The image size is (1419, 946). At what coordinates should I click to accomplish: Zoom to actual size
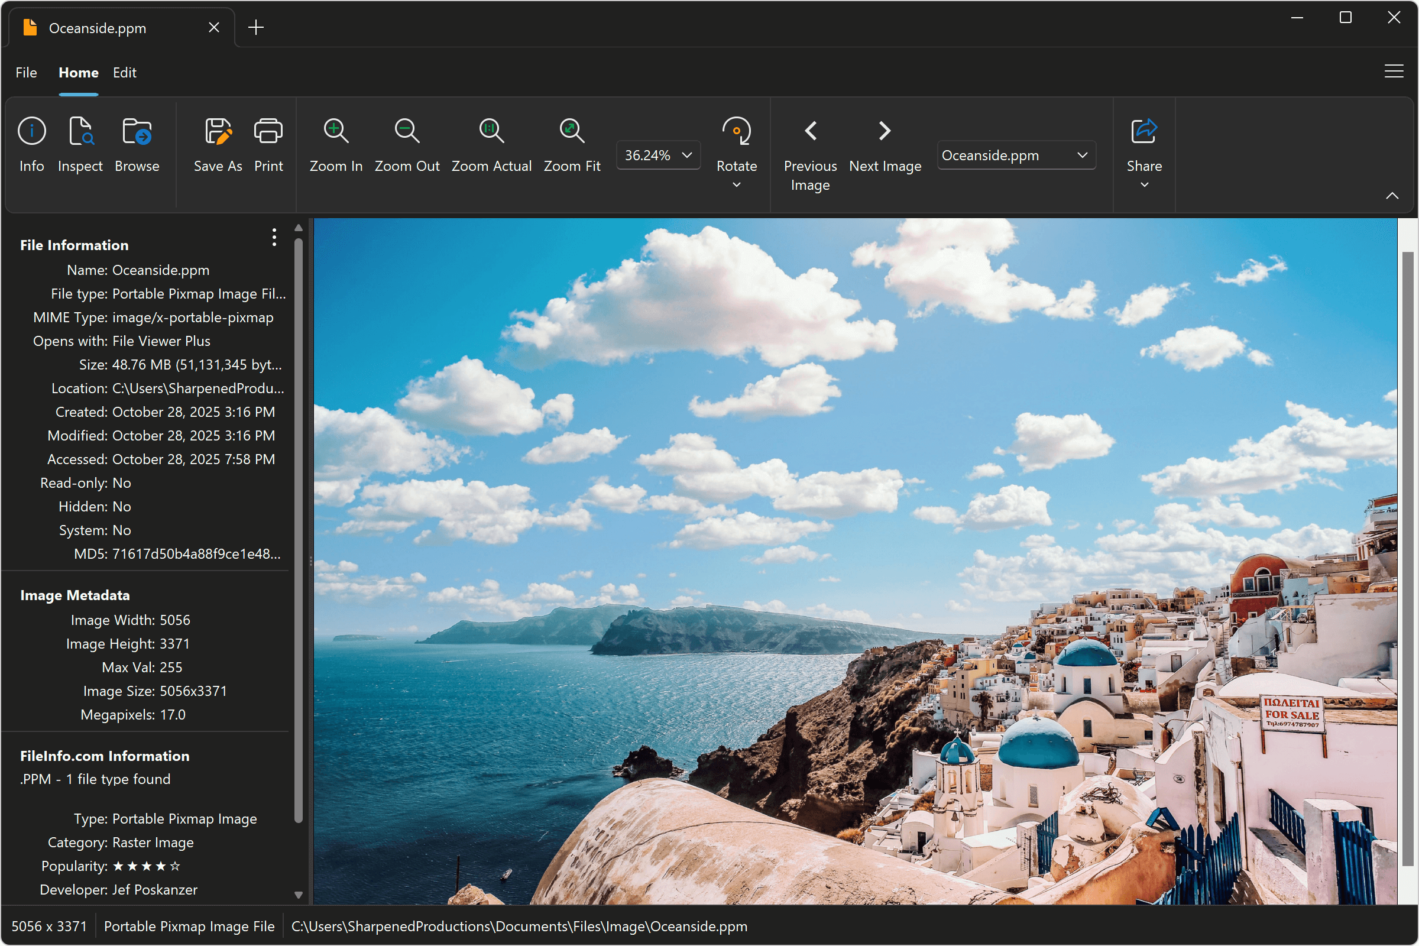click(491, 144)
